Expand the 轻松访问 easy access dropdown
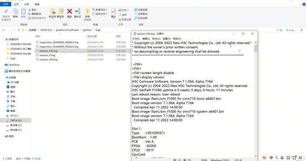 pos(100,14)
